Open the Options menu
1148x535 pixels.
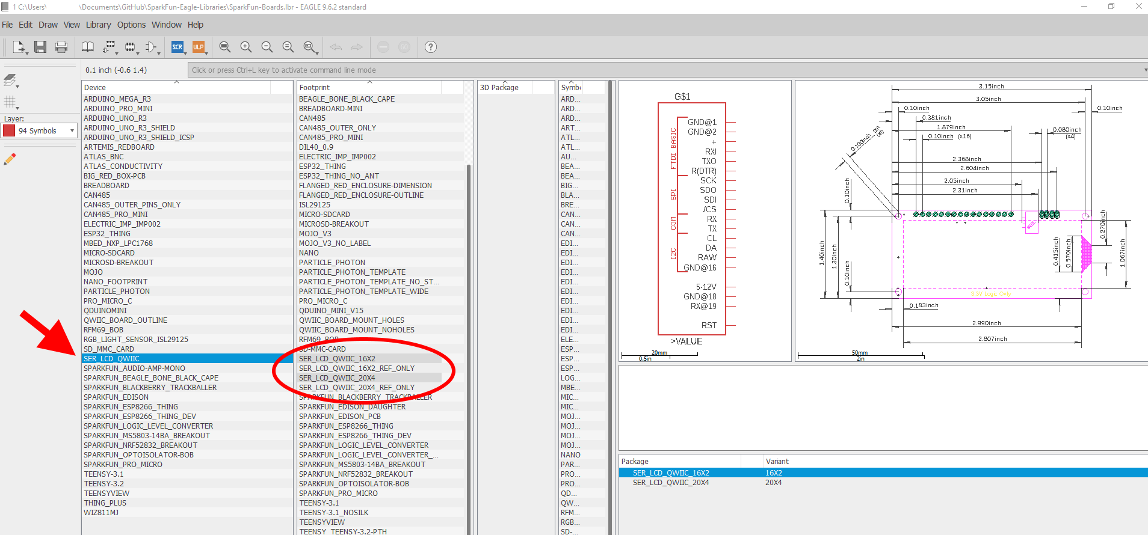tap(131, 25)
